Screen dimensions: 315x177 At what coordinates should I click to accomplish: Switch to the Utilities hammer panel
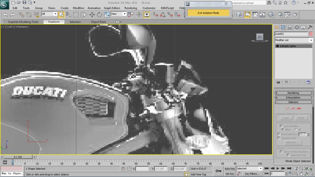310,27
